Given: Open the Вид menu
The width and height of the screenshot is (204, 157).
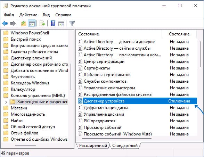Looking at the screenshot, I should pyautogui.click(x=46, y=15).
